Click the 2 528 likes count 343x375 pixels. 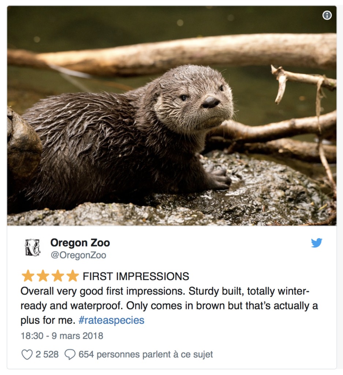click(47, 354)
